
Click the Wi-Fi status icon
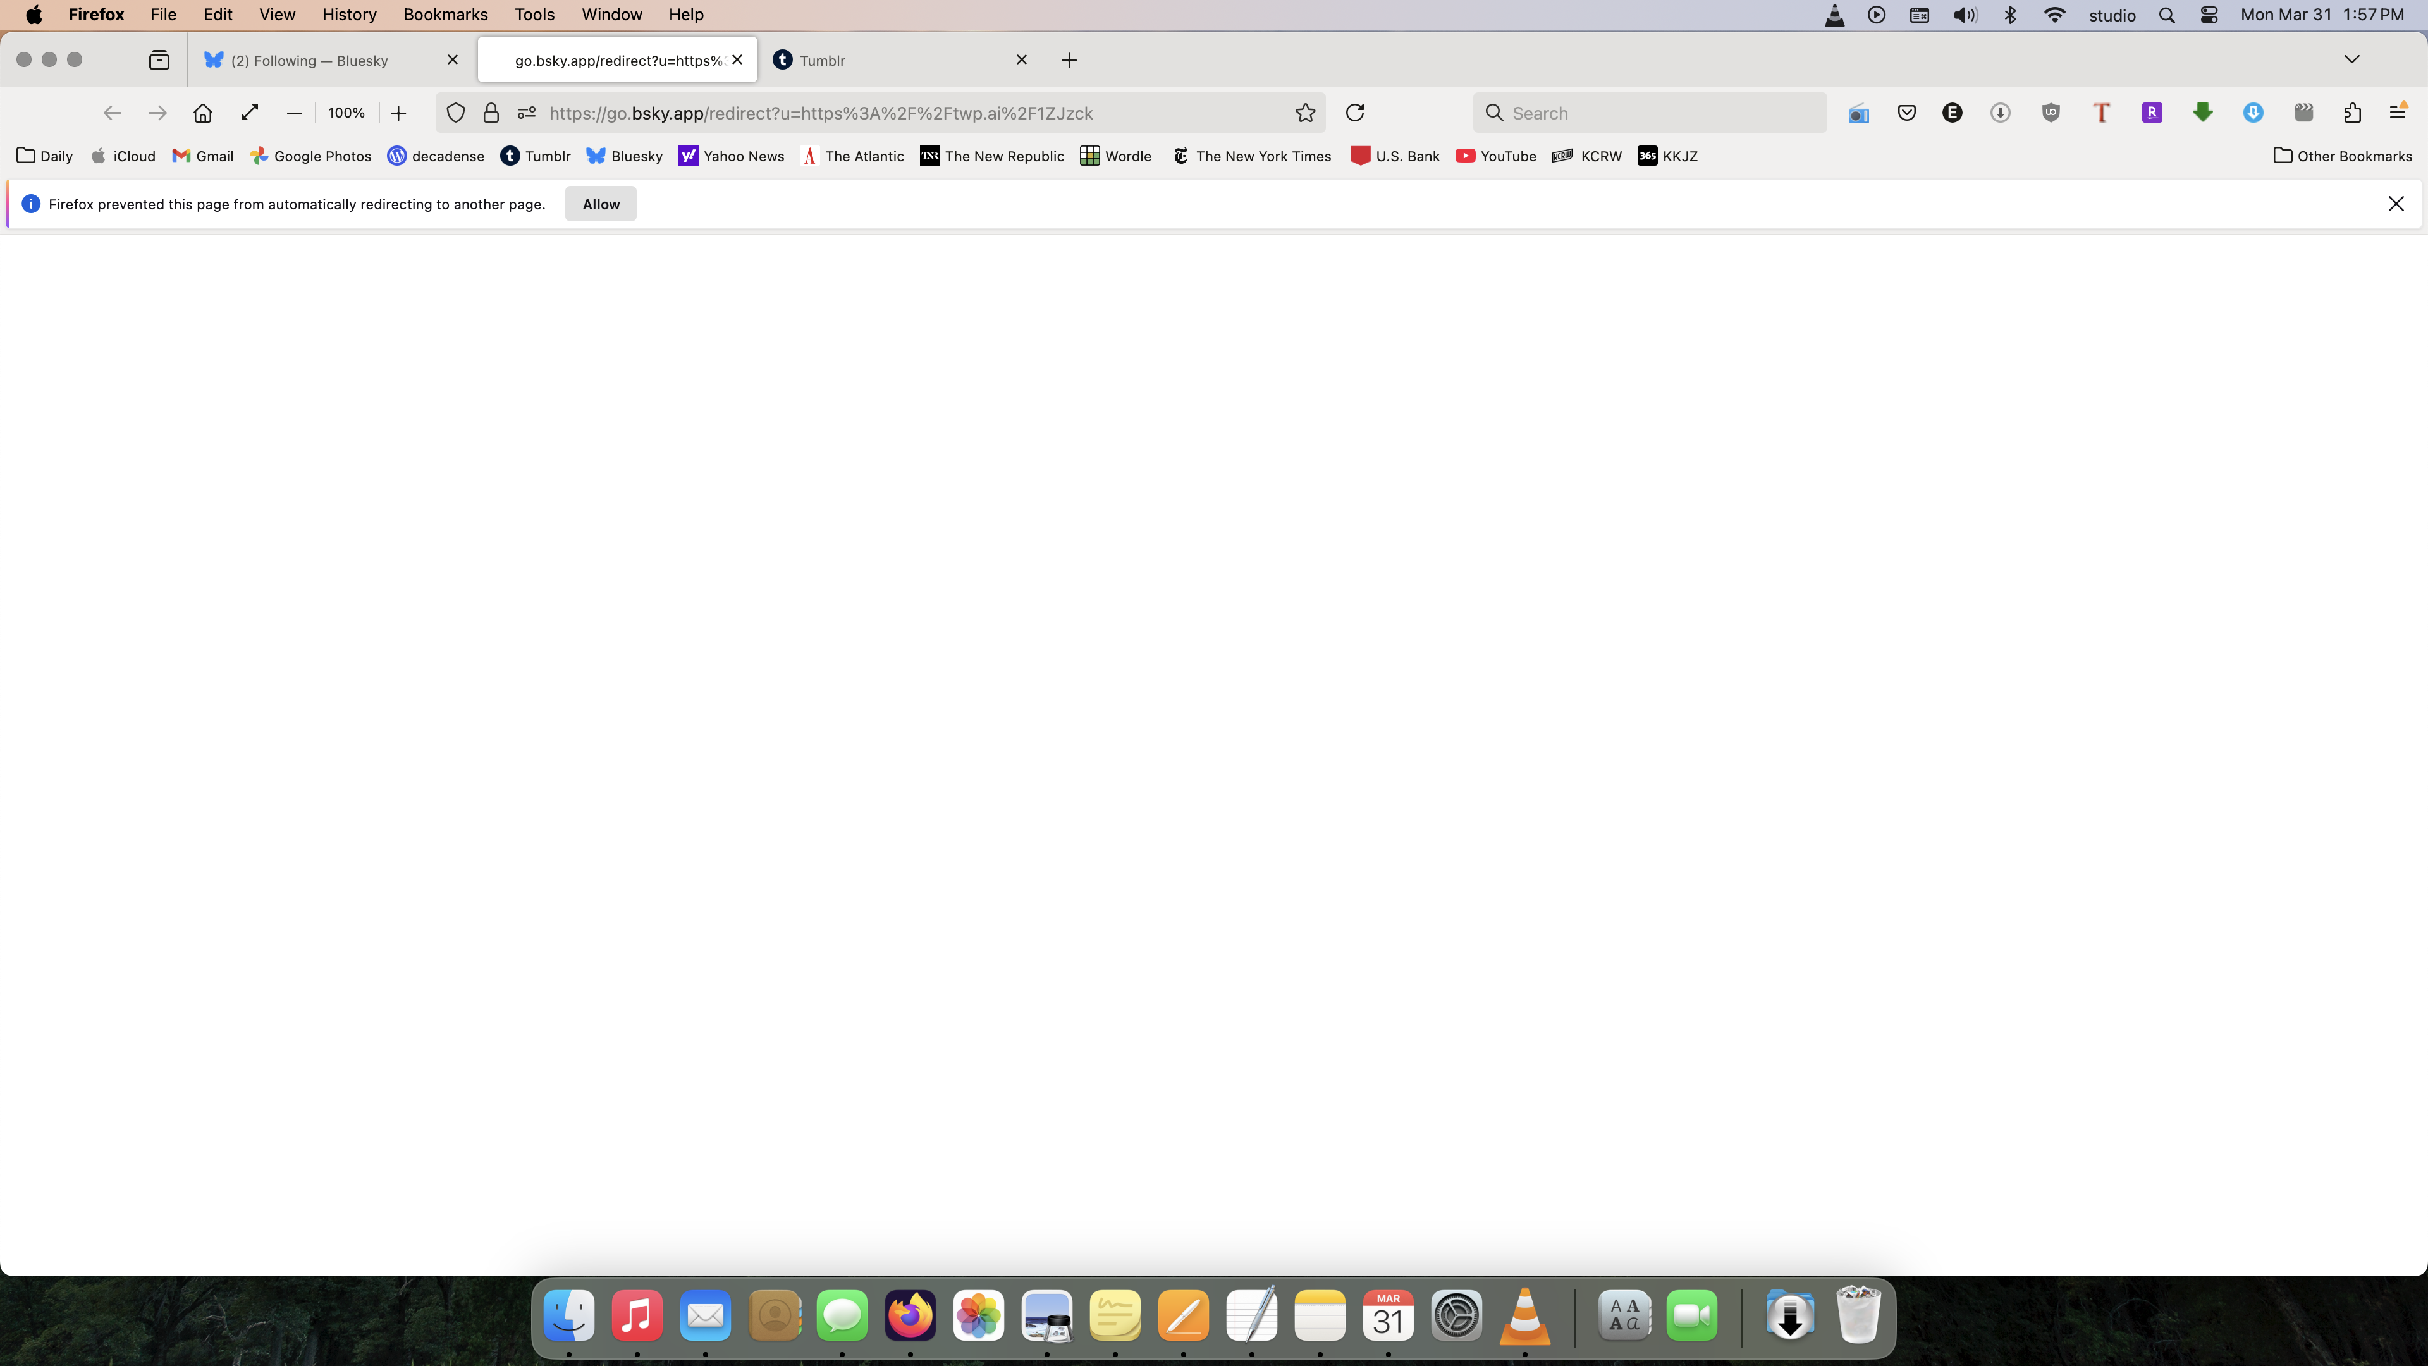coord(2055,15)
